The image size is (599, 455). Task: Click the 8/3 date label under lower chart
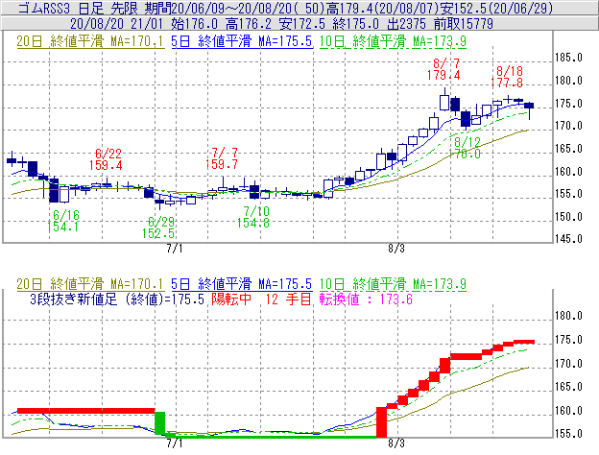pyautogui.click(x=396, y=443)
